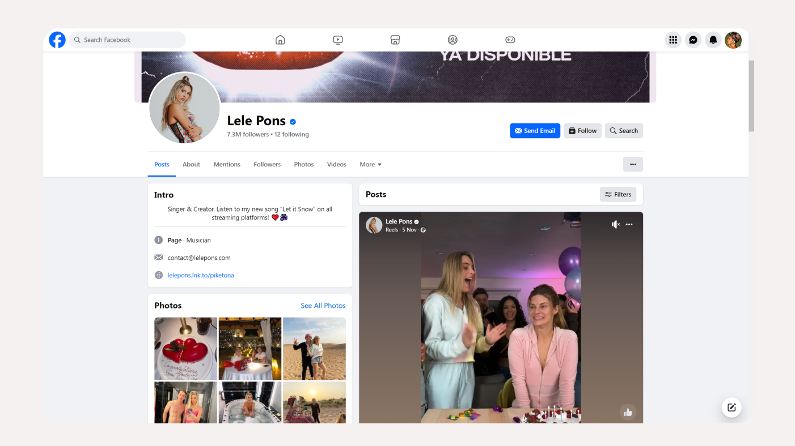The width and height of the screenshot is (795, 446).
Task: Open Messenger chats
Action: (693, 40)
